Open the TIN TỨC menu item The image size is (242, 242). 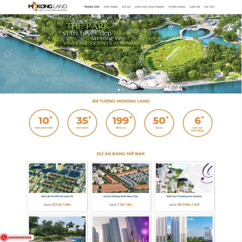pos(209,6)
